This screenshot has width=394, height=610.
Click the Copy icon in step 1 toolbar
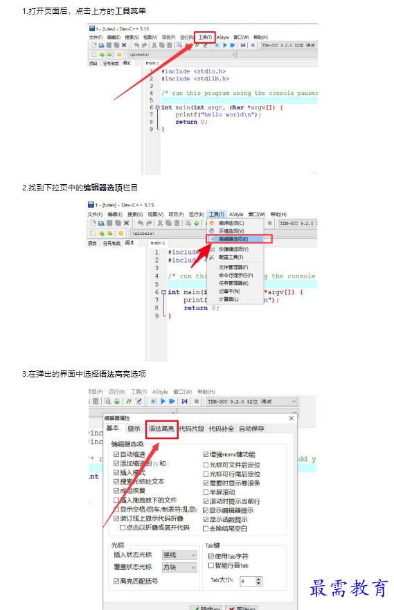pyautogui.click(x=162, y=46)
